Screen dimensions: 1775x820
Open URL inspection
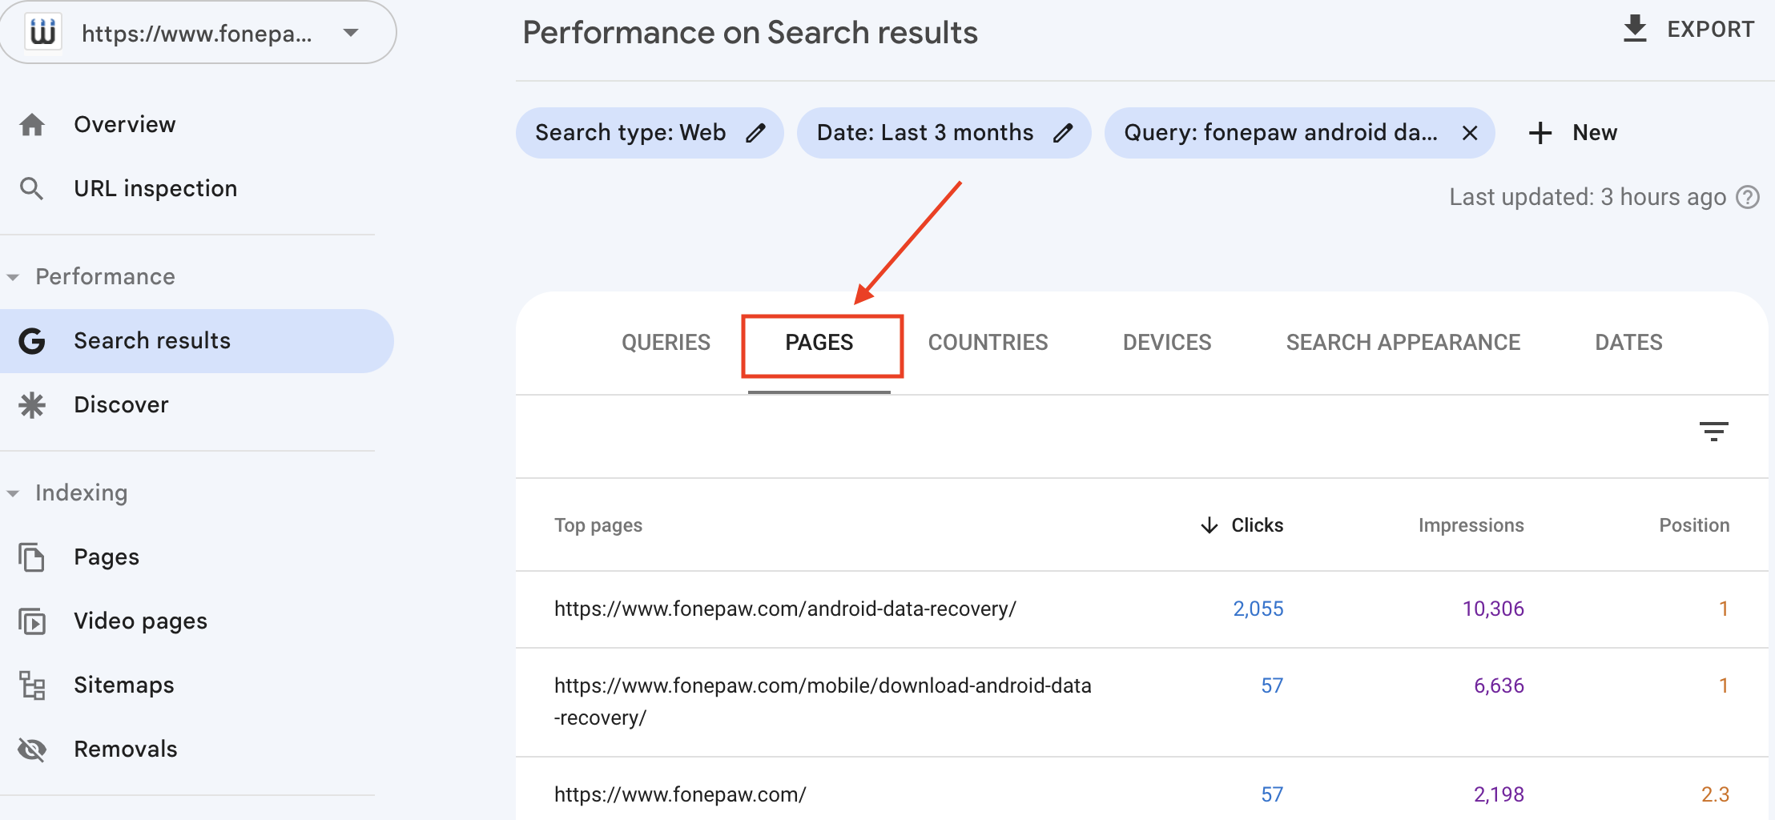[x=155, y=189]
